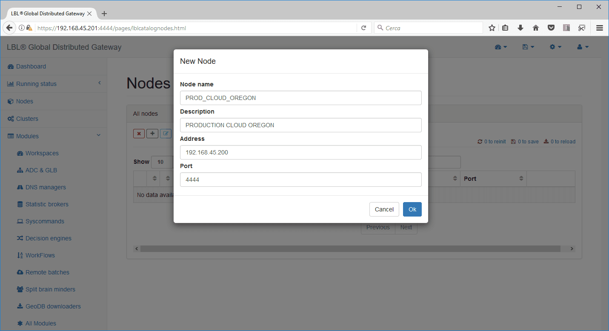The width and height of the screenshot is (609, 331).
Task: Collapse the Modules chevron
Action: pos(99,136)
